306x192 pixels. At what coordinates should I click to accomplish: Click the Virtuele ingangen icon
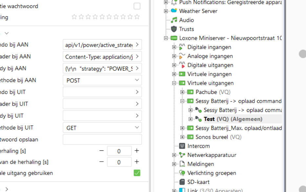pyautogui.click(x=182, y=74)
